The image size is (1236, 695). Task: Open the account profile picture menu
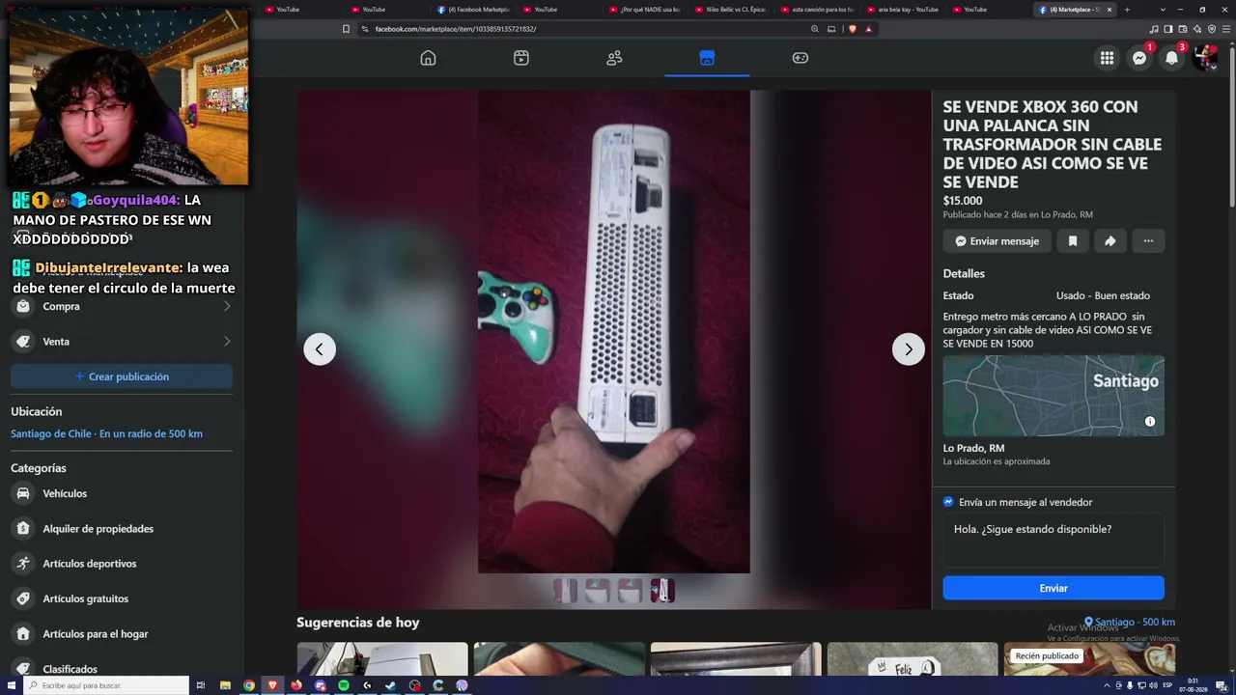(x=1204, y=58)
